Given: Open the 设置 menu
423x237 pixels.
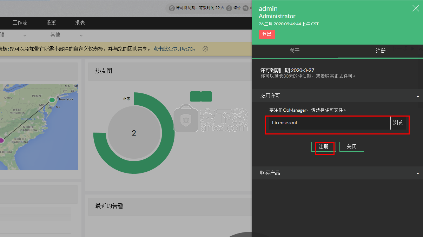Looking at the screenshot, I should (51, 23).
